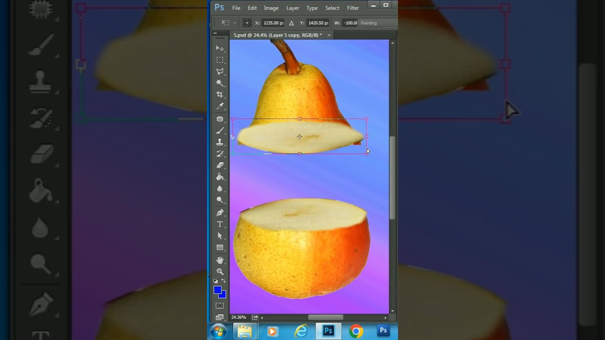Select the Hand tool
605x340 pixels.
(x=220, y=260)
